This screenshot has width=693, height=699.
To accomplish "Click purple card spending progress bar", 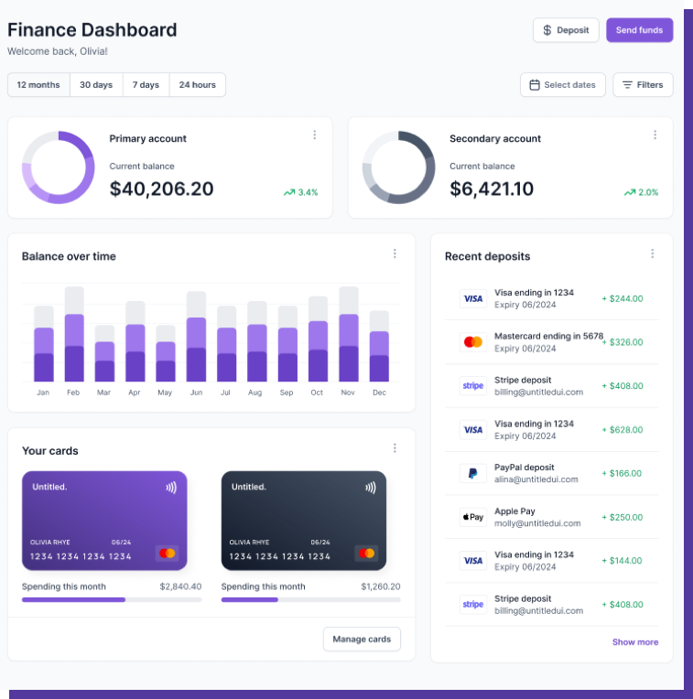I will [x=112, y=599].
